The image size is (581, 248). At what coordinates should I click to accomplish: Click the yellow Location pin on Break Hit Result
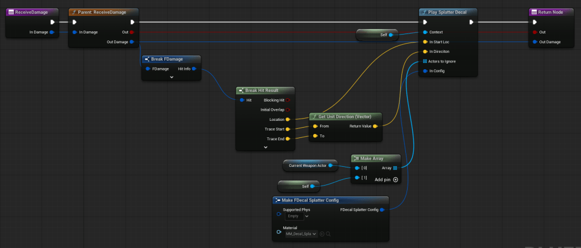[288, 119]
